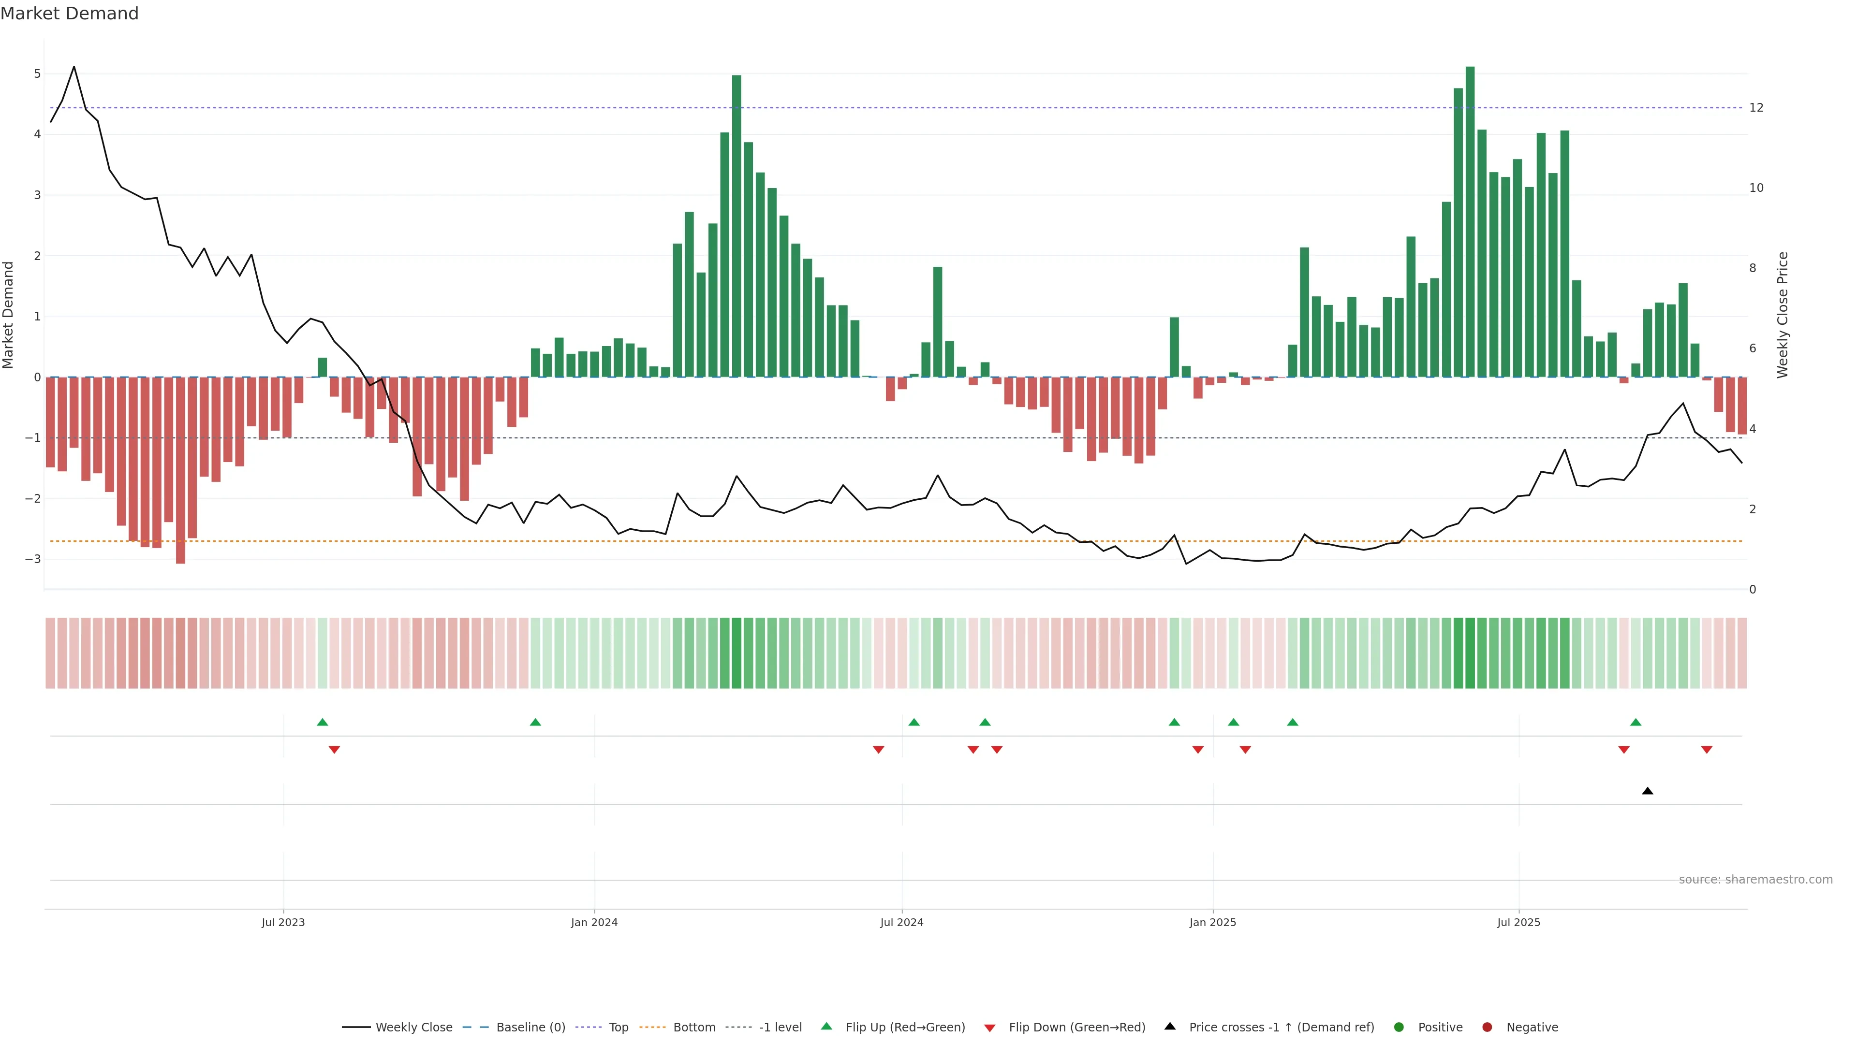Viewport: 1857px width, 1044px height.
Task: Click the Negative red legend dot
Action: point(1487,1027)
